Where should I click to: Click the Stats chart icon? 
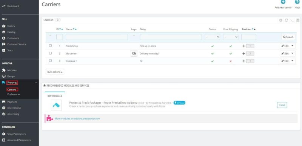coord(3,50)
